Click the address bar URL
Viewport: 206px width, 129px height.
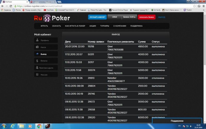pyautogui.click(x=40, y=6)
